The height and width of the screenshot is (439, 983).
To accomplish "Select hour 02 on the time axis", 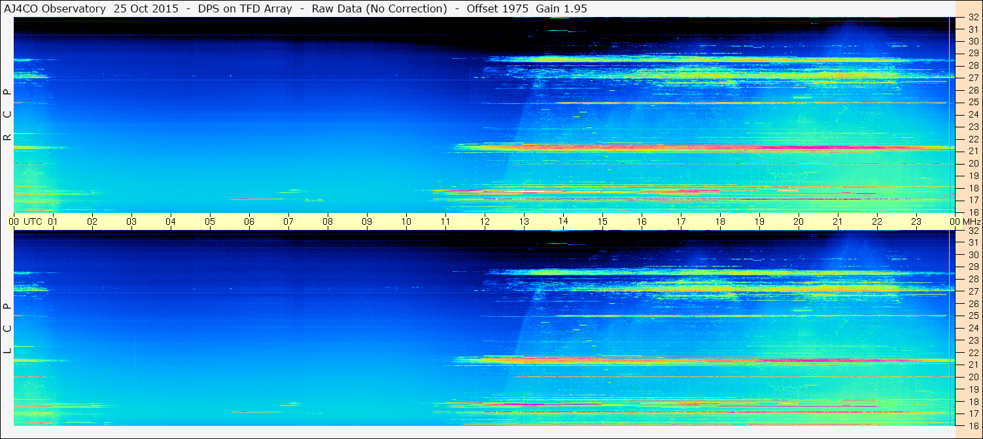I will pos(92,221).
